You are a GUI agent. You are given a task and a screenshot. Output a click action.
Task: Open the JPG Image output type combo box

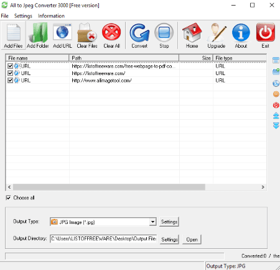103,222
